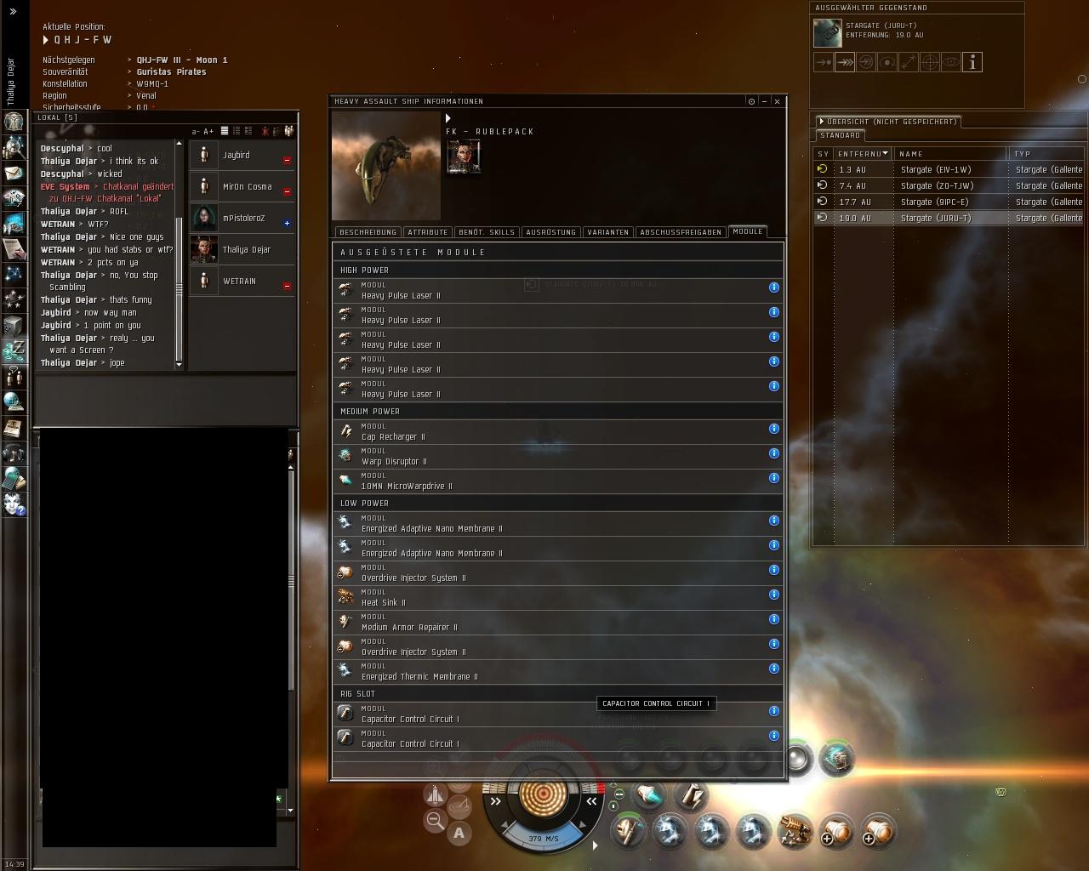The image size is (1089, 871).
Task: Click the autopilot A button on HUD
Action: pos(459,833)
